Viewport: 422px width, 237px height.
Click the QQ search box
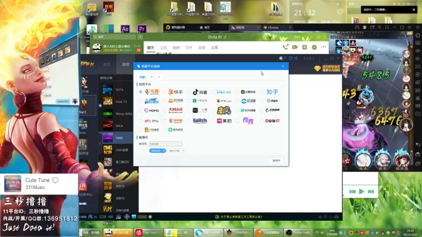[x=114, y=37]
